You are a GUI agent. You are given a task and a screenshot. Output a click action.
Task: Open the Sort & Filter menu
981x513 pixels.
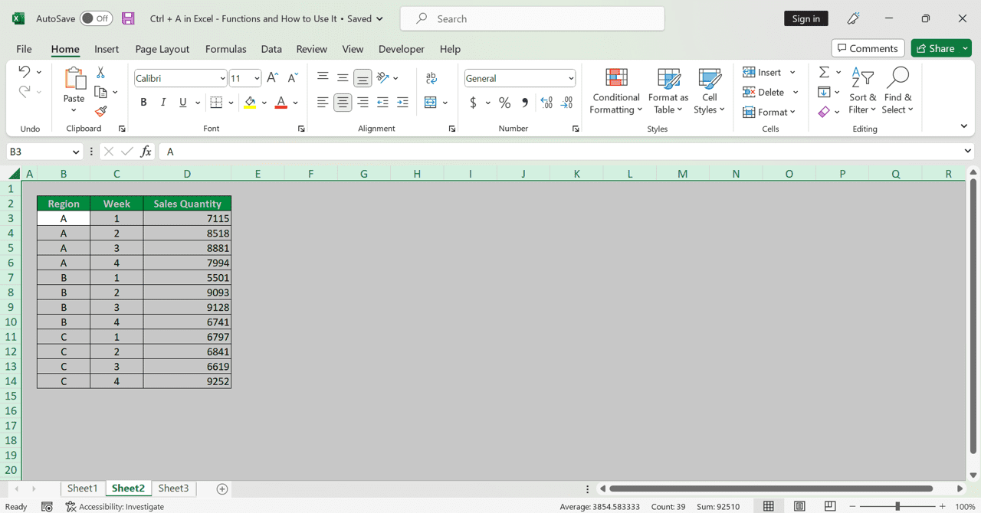coord(863,91)
